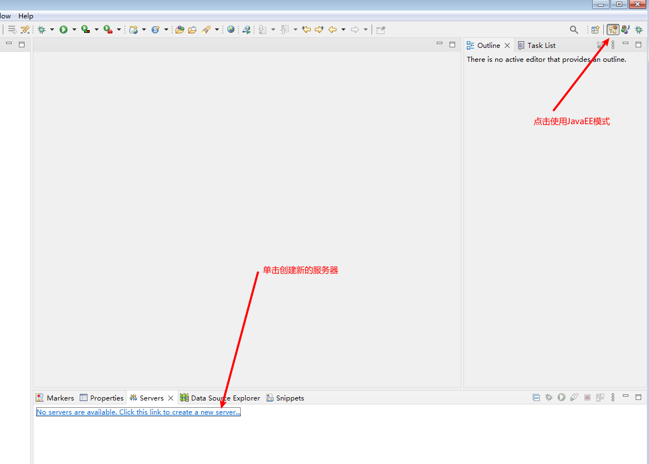Click start server in profile mode icon
This screenshot has width=649, height=464.
[574, 397]
